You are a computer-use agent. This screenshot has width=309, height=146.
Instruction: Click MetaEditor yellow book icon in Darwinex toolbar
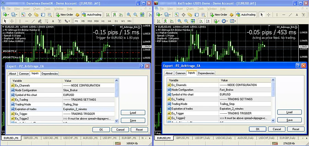click(78, 14)
